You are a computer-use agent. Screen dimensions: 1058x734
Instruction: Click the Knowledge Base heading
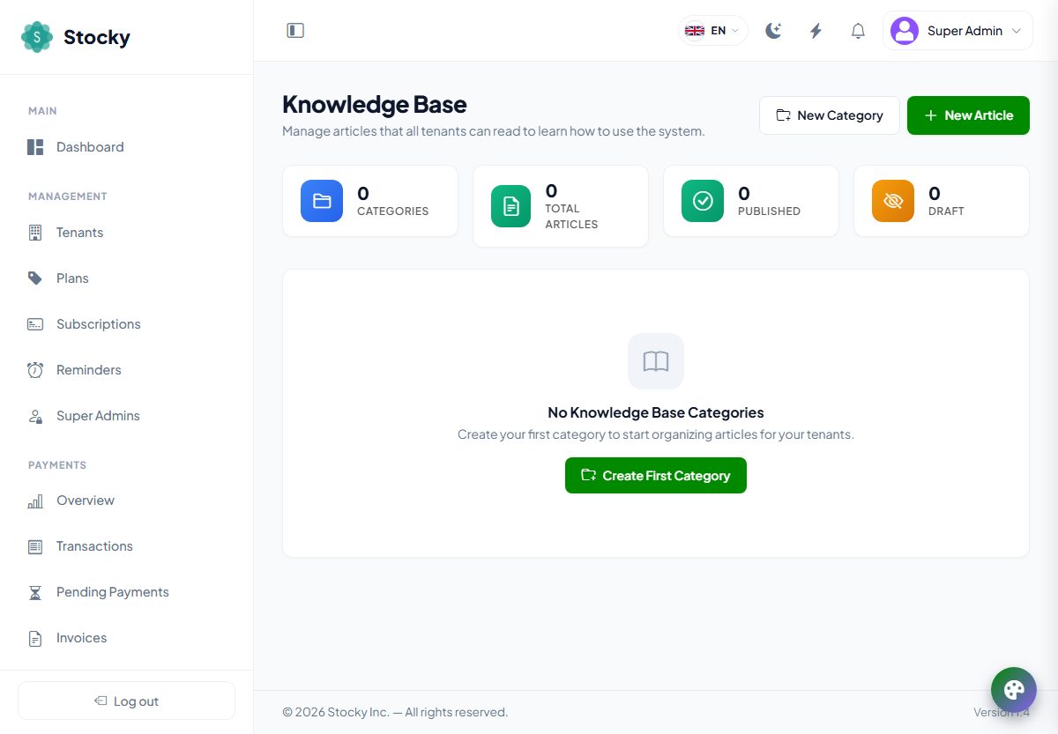coord(375,104)
